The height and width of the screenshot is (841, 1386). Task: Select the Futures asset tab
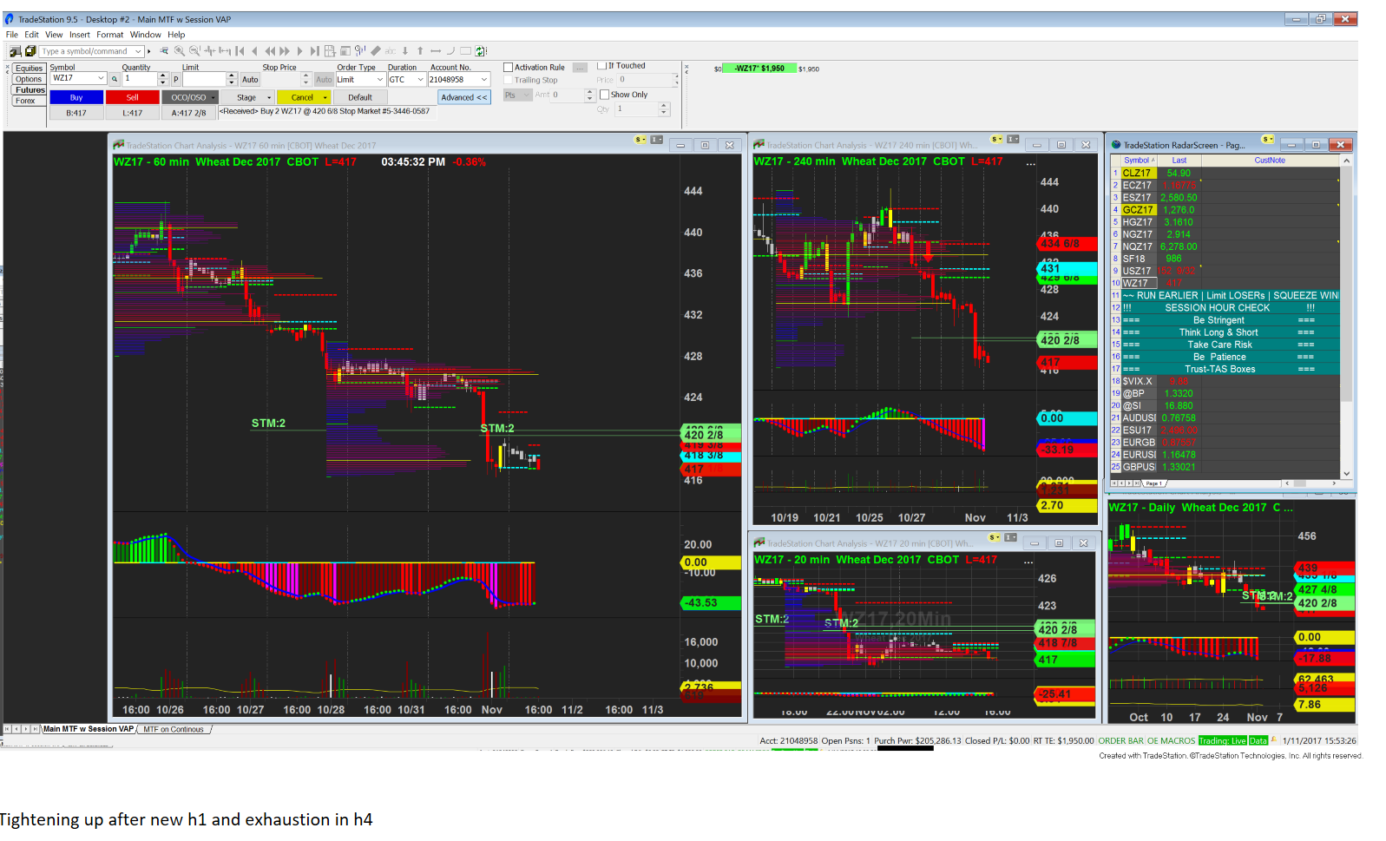(x=30, y=90)
